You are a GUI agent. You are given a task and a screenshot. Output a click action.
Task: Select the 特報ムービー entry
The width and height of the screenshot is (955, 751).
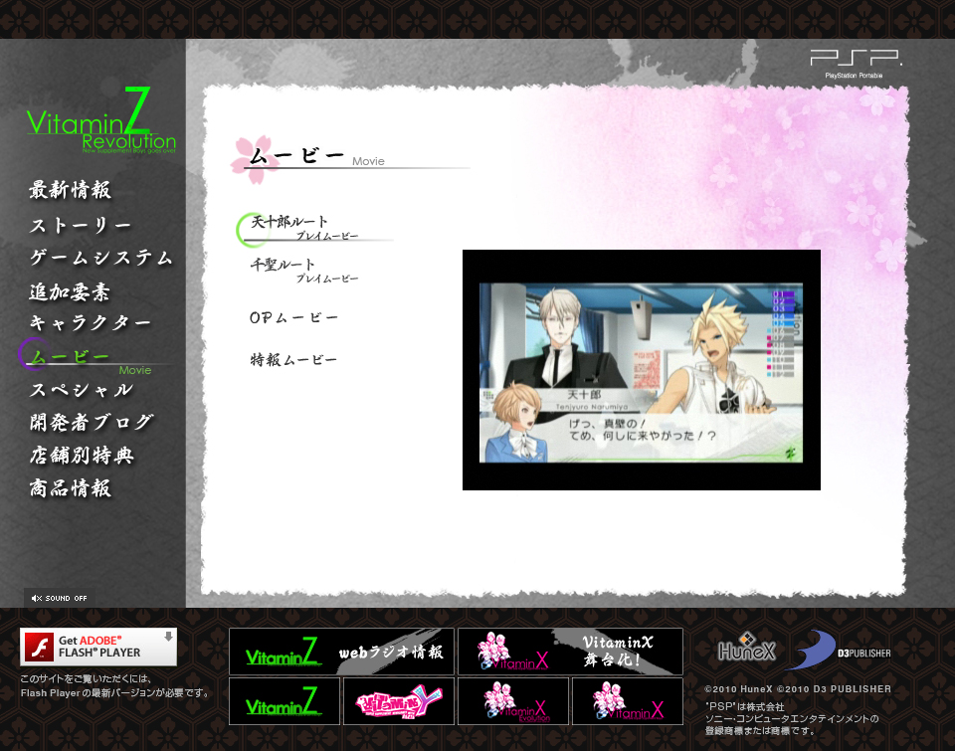click(x=293, y=360)
